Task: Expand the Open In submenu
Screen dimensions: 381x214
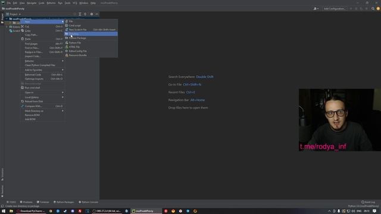Action: click(x=42, y=93)
